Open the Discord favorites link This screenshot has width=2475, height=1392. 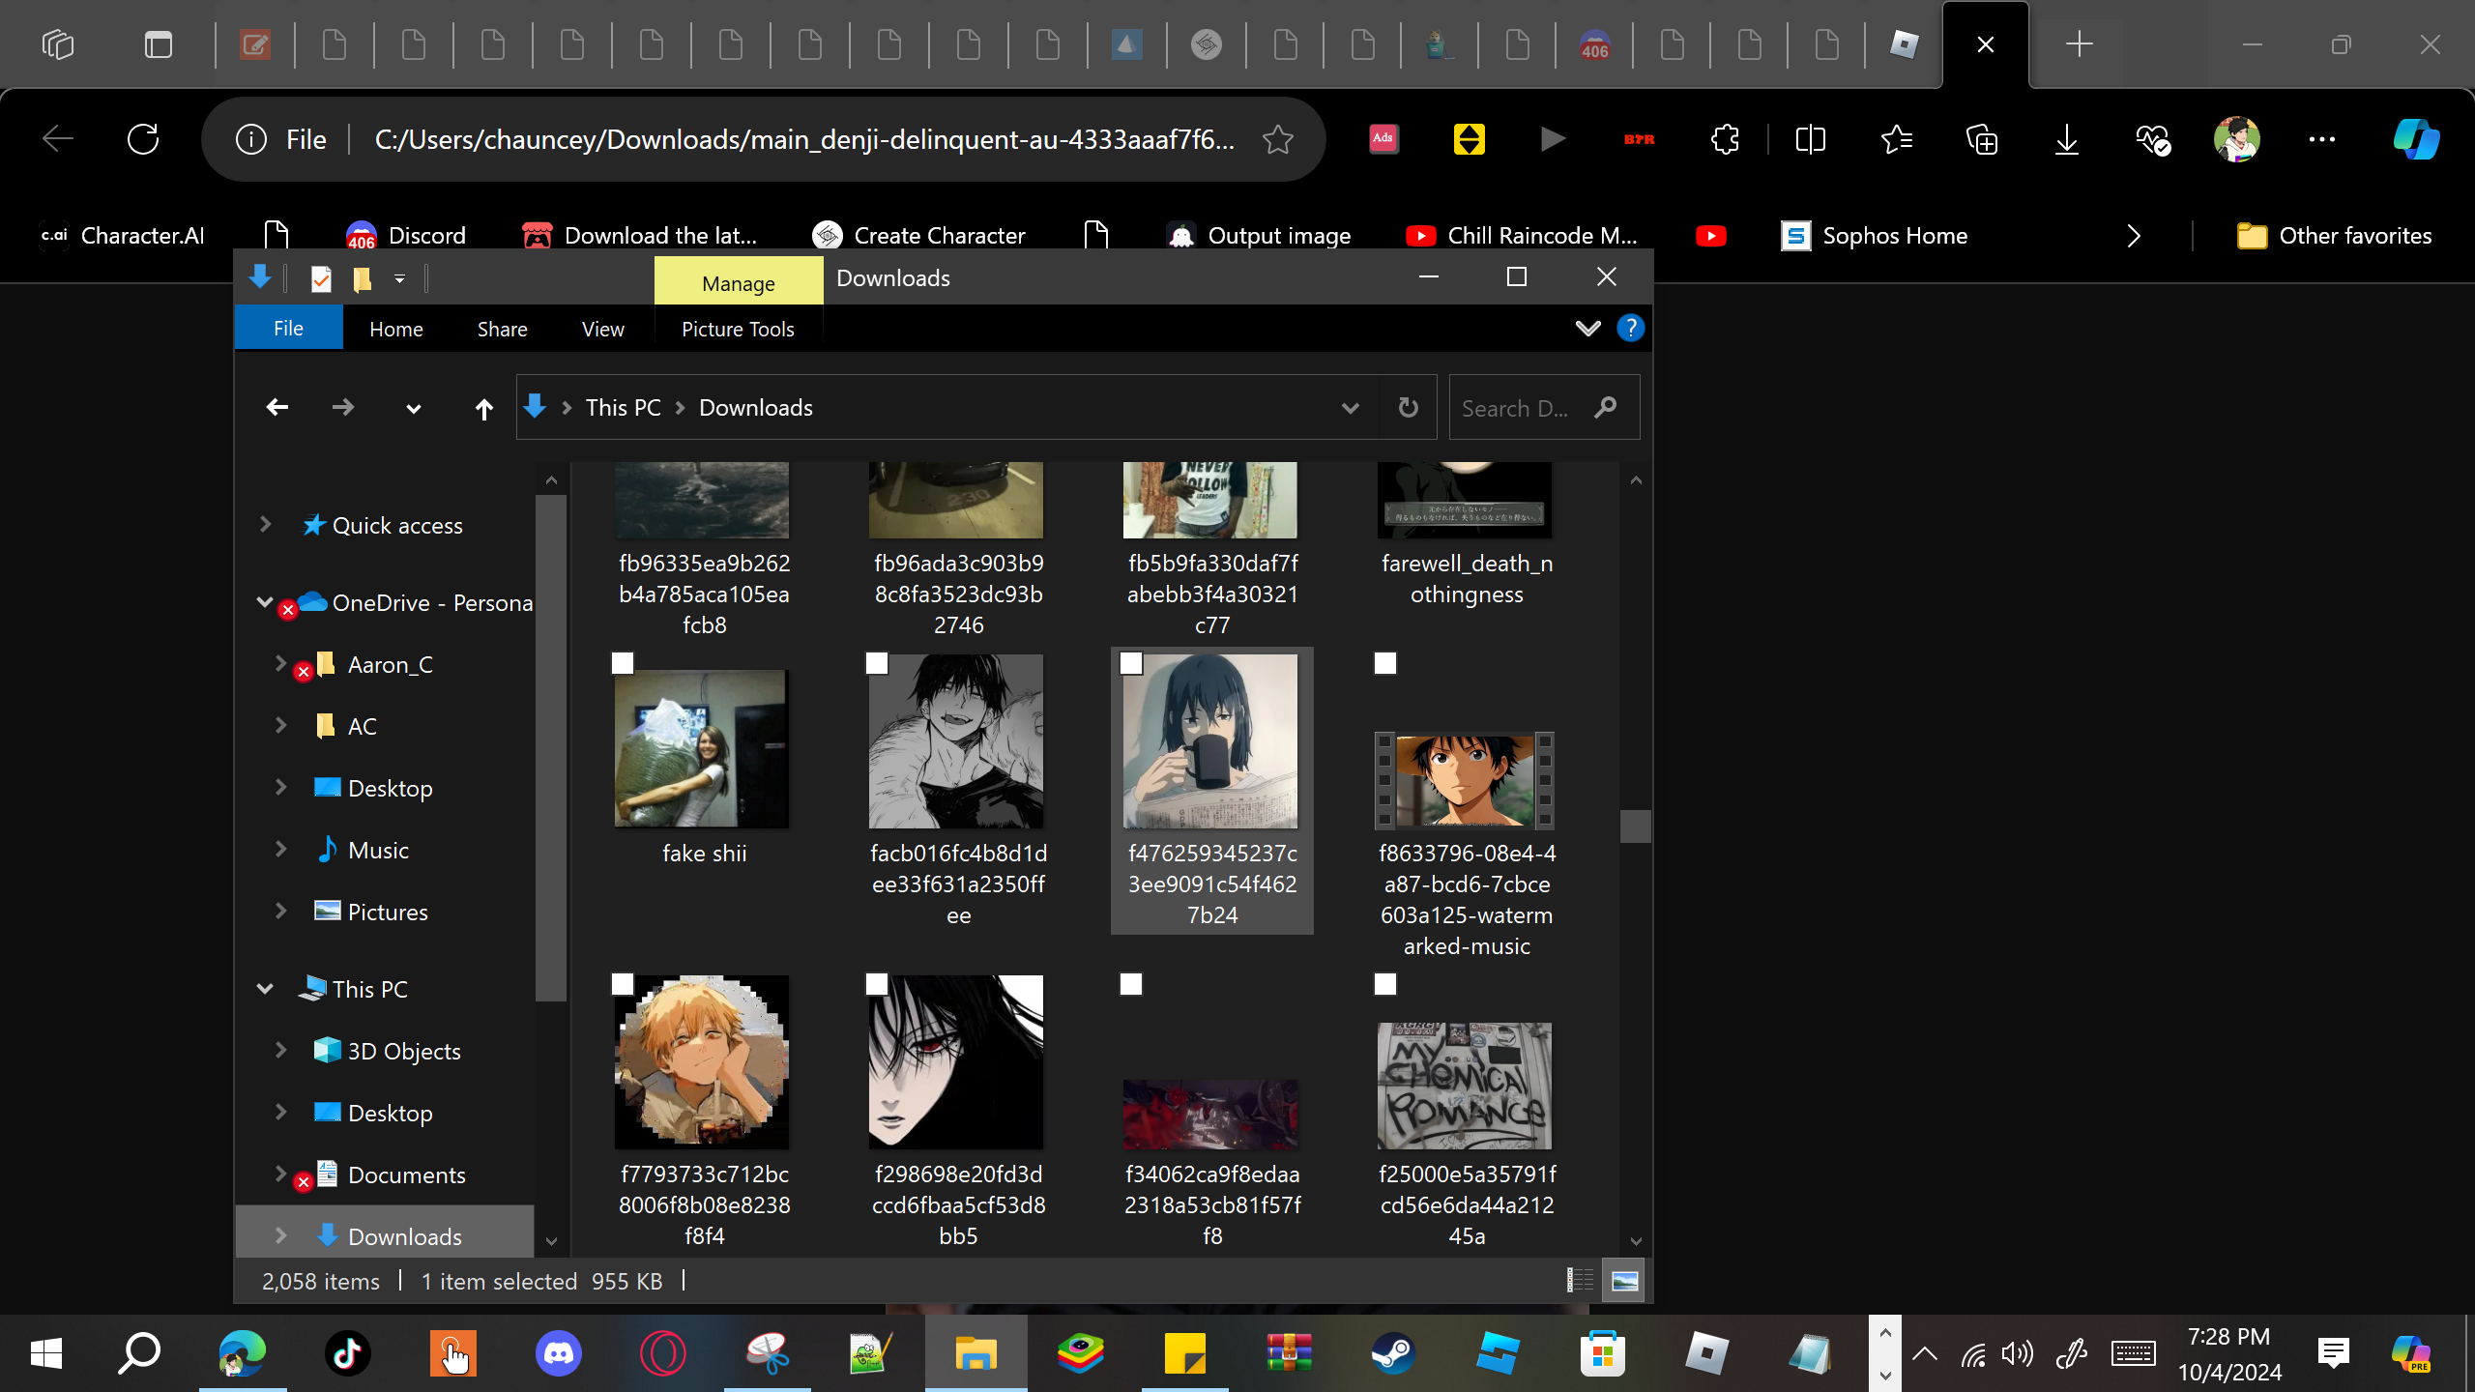[x=406, y=236]
